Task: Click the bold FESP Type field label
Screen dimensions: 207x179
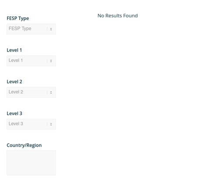Action: (18, 18)
